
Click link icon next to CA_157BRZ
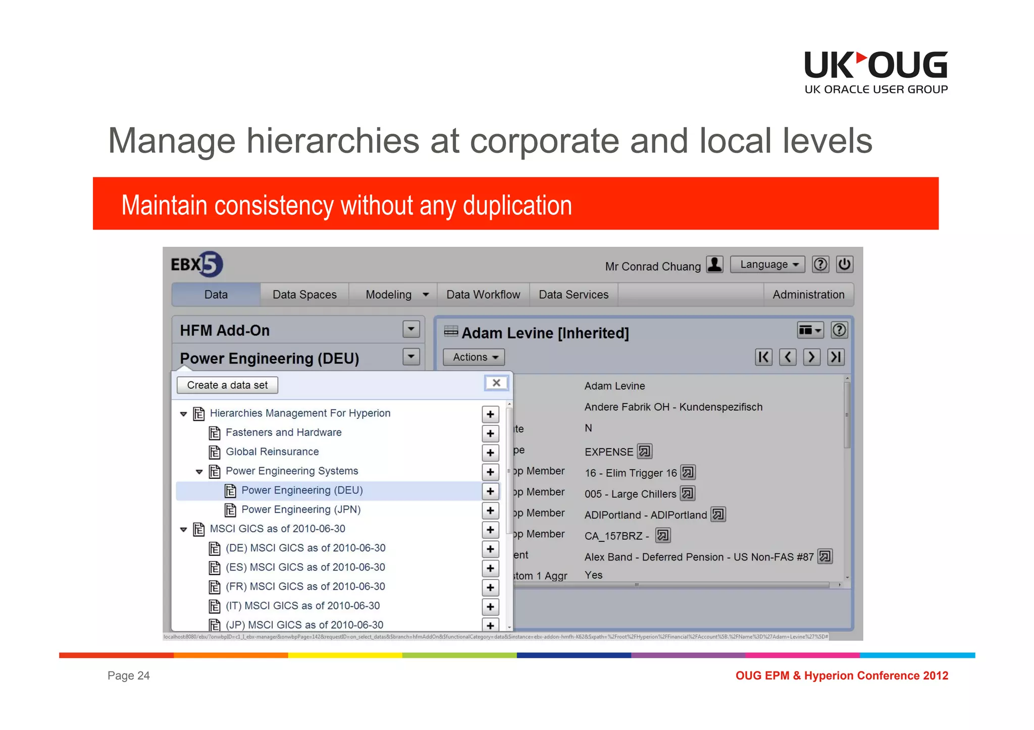tap(663, 535)
